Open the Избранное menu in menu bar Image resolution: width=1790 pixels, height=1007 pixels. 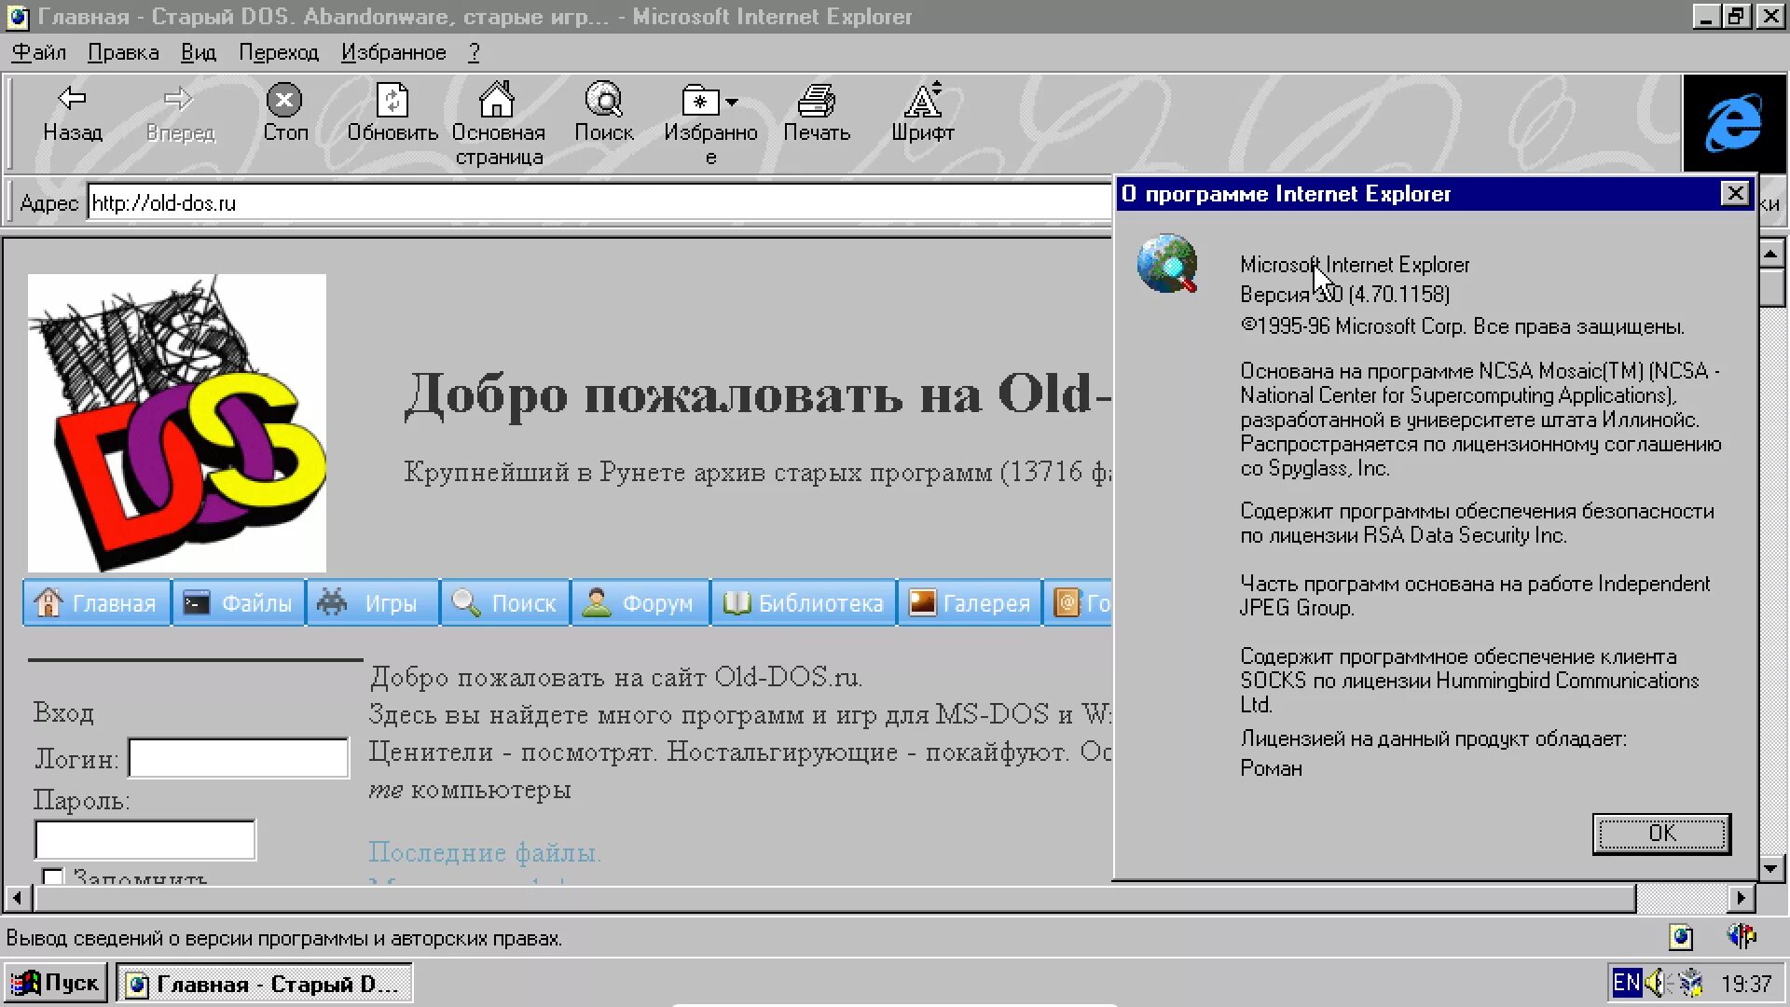tap(392, 53)
